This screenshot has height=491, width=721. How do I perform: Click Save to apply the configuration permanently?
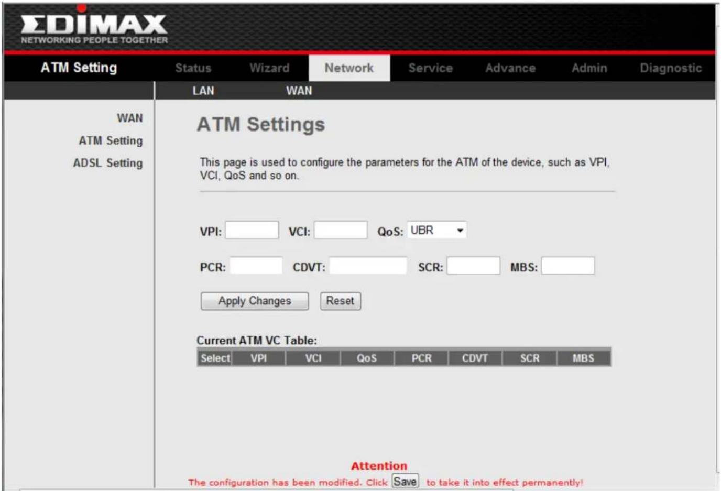pyautogui.click(x=405, y=482)
